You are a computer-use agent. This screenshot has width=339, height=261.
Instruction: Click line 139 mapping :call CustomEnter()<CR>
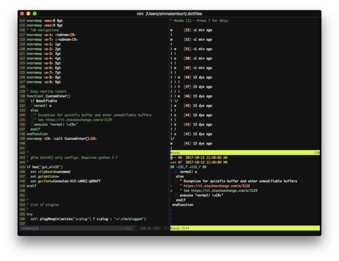[x=61, y=139]
